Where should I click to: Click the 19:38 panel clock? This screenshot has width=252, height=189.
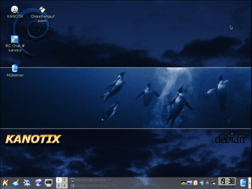point(227,182)
